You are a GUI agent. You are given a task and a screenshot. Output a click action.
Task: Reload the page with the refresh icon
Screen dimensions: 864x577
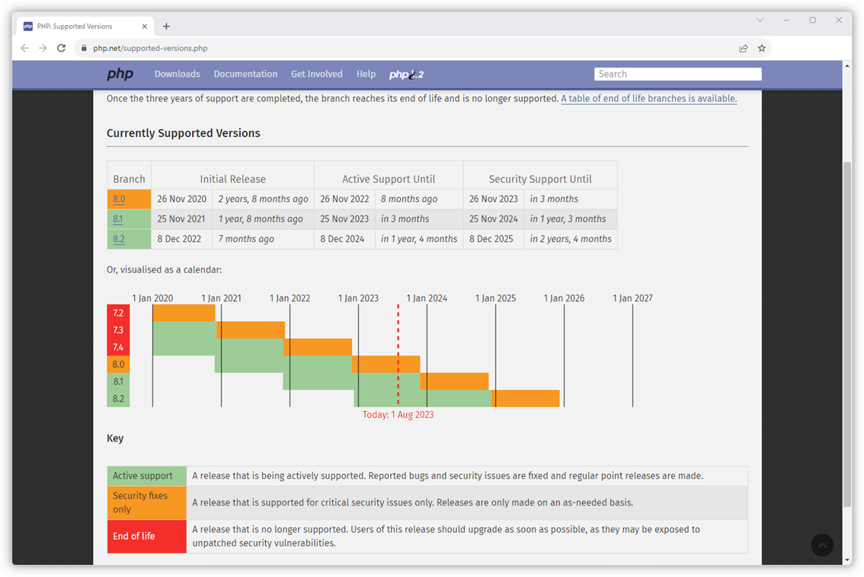61,49
